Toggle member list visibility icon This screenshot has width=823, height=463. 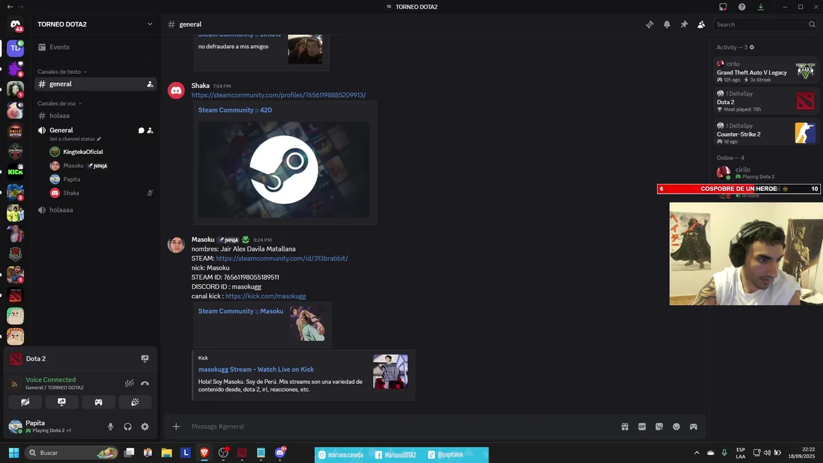(x=701, y=24)
